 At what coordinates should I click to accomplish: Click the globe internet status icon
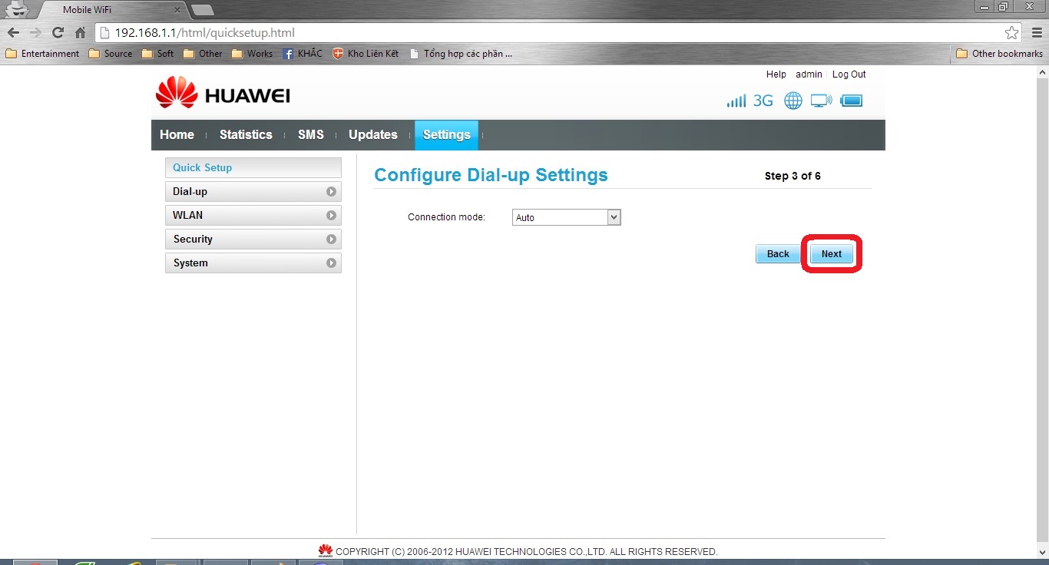tap(793, 101)
